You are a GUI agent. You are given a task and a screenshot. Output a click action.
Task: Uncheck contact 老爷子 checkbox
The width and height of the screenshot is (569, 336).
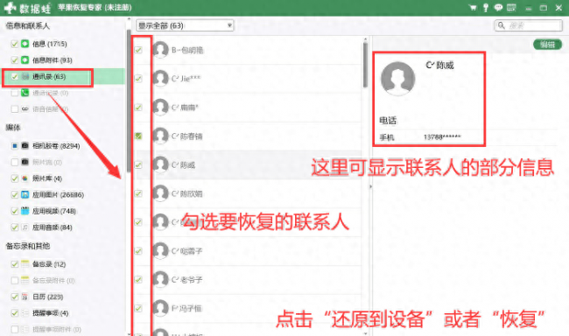coord(138,279)
